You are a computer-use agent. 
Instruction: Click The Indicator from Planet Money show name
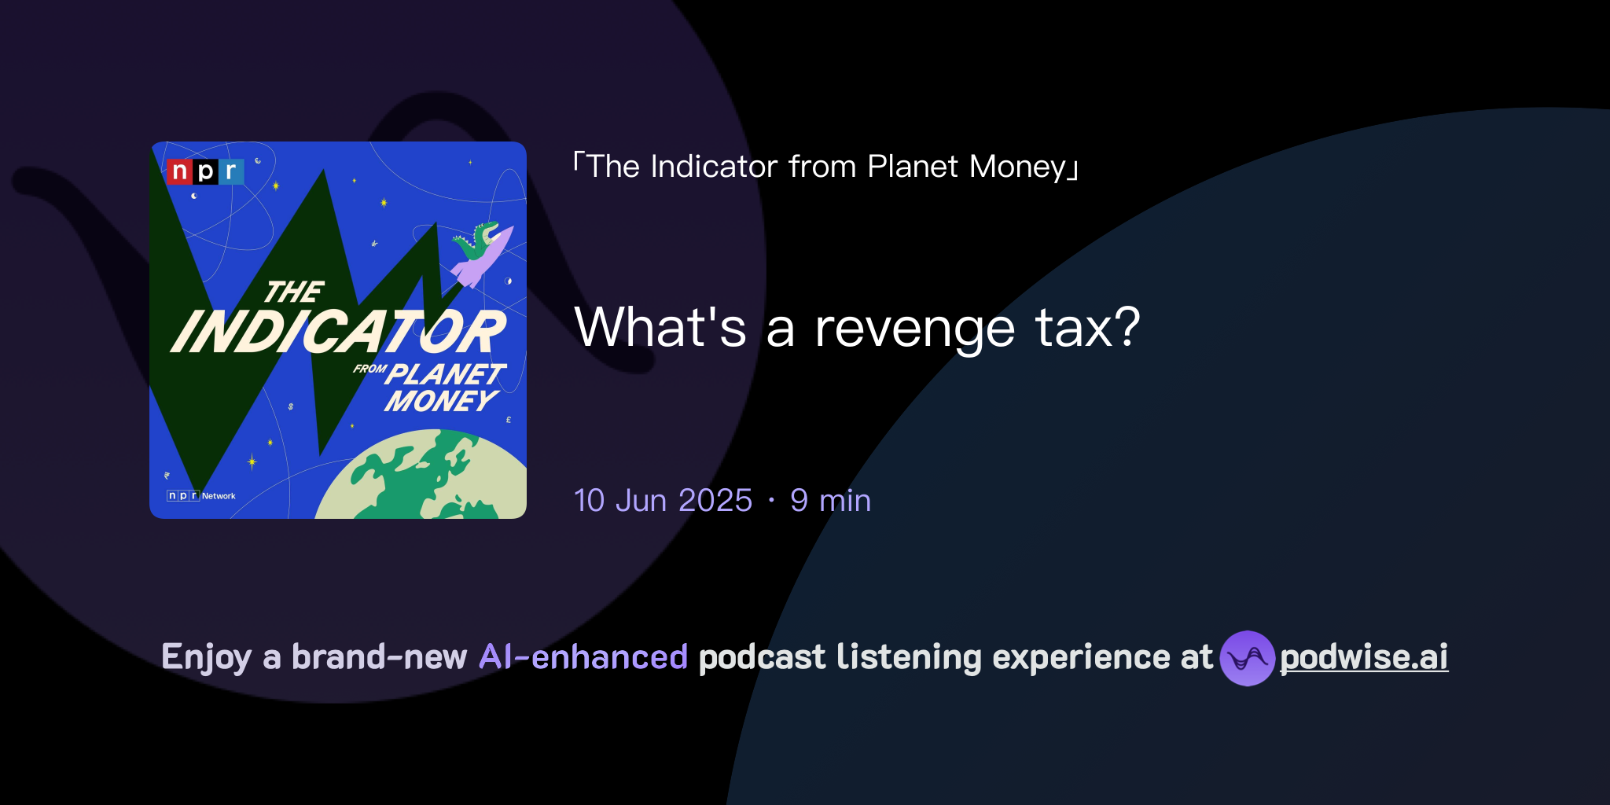click(x=824, y=165)
